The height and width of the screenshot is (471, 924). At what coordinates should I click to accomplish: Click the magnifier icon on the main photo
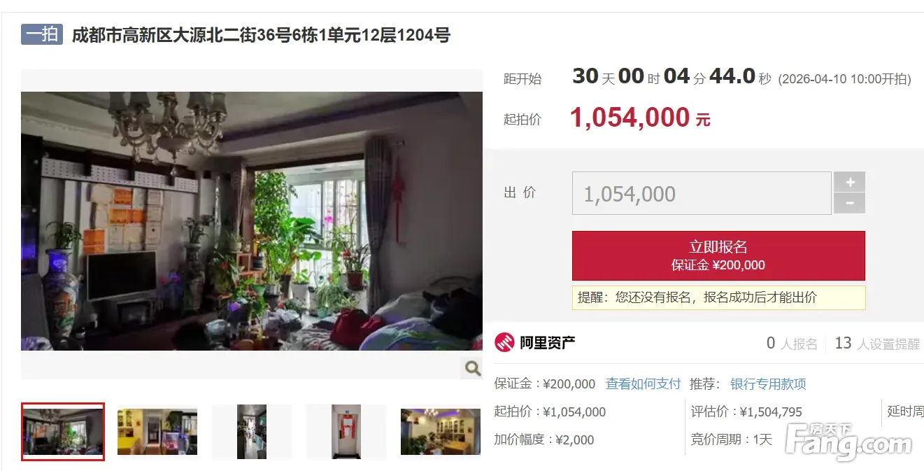(472, 368)
